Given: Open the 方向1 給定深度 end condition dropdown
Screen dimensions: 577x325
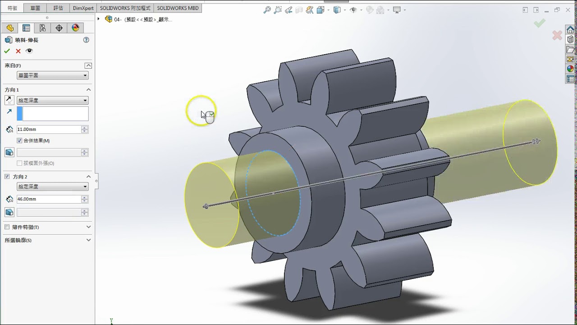Looking at the screenshot, I should click(52, 100).
